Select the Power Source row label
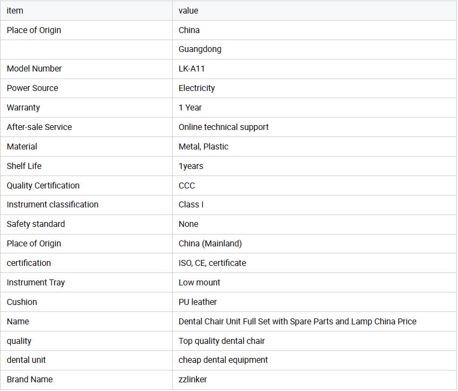Viewport: 458px width, 391px height. [x=32, y=88]
